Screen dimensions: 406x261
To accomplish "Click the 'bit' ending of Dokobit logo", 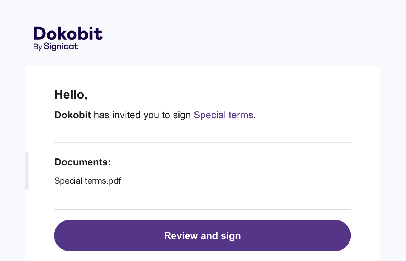I will click(92, 33).
